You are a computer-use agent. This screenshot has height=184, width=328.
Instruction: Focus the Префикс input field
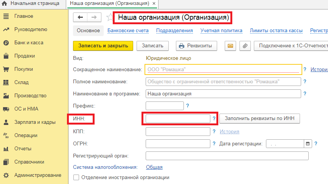click(x=165, y=106)
